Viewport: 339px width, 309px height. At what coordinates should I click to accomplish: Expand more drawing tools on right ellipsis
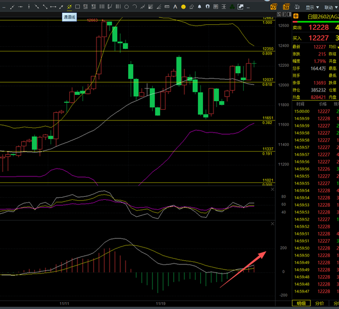(248, 7)
